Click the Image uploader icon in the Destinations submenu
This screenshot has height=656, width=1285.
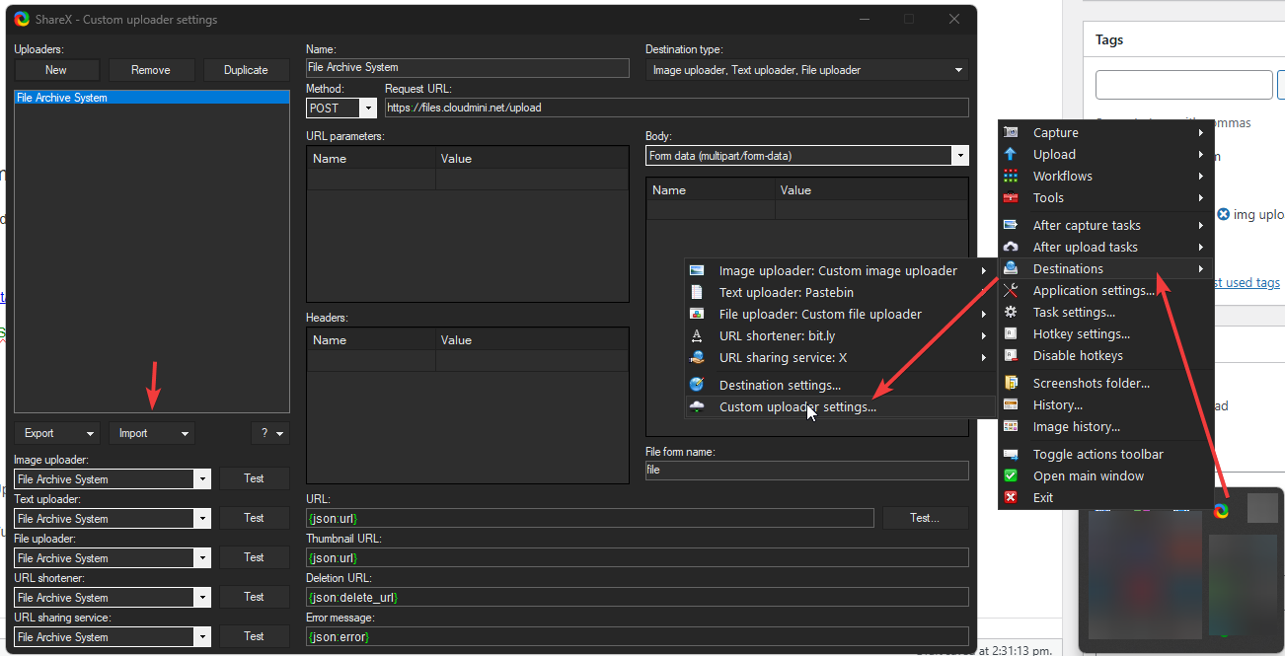pyautogui.click(x=698, y=270)
